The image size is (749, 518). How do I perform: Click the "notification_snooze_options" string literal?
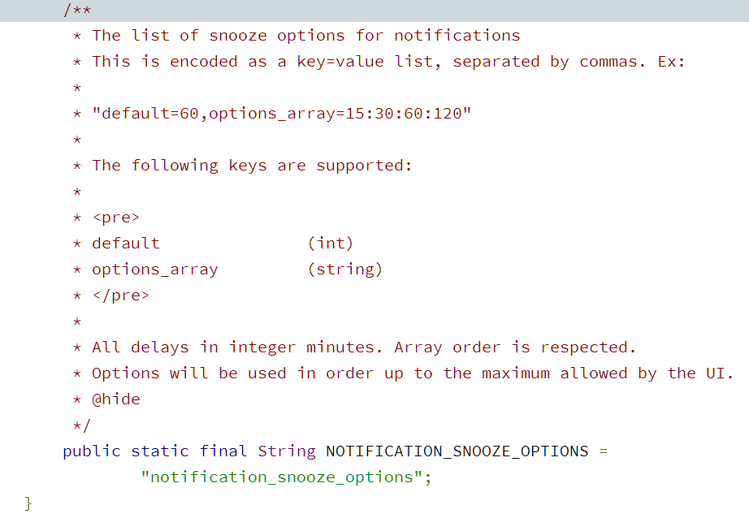(x=282, y=477)
